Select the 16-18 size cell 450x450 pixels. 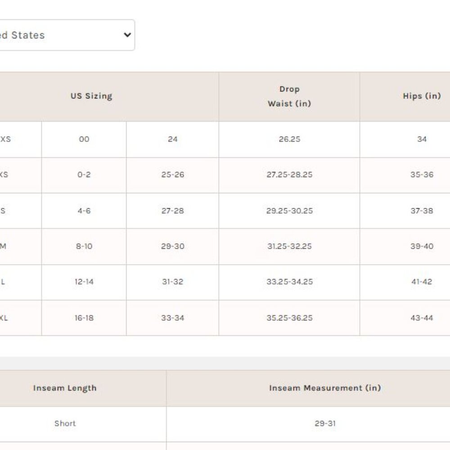(84, 318)
